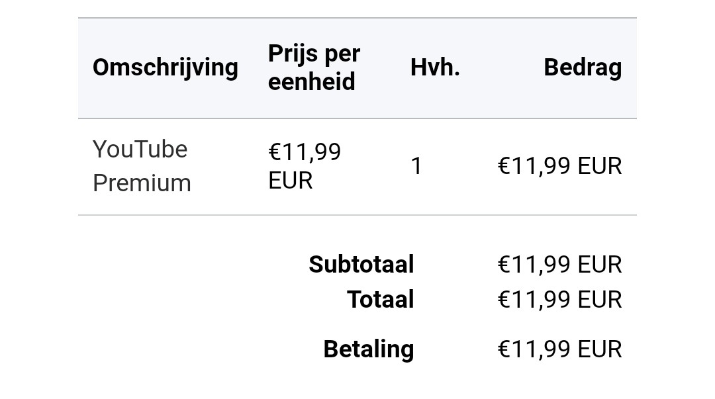The image size is (715, 399).
Task: Click the Totaal amount €11,99 EUR
Action: [x=559, y=300]
